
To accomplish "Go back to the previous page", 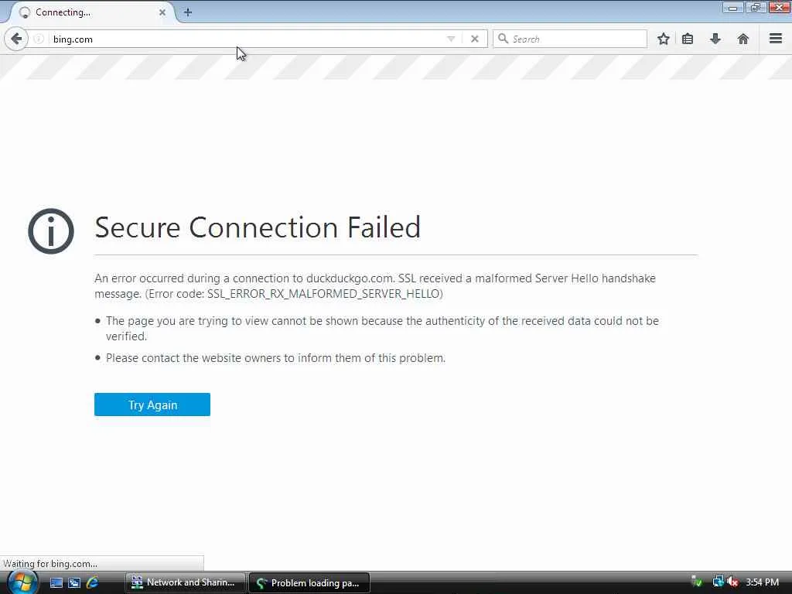I will (16, 39).
